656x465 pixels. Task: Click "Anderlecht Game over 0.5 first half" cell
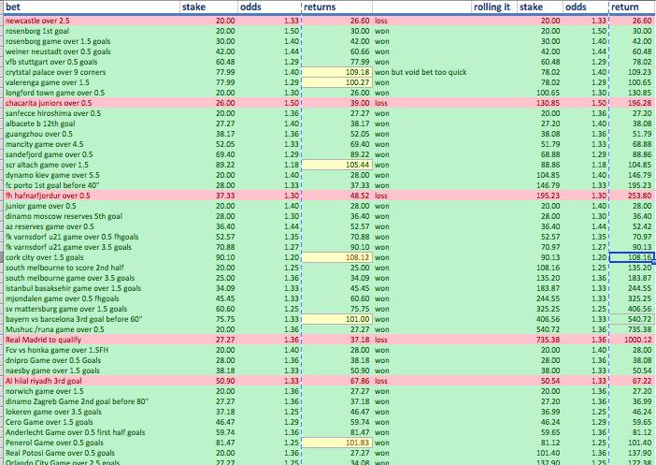(92, 432)
